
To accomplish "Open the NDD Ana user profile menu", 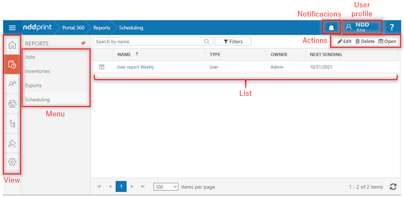I will tap(362, 27).
